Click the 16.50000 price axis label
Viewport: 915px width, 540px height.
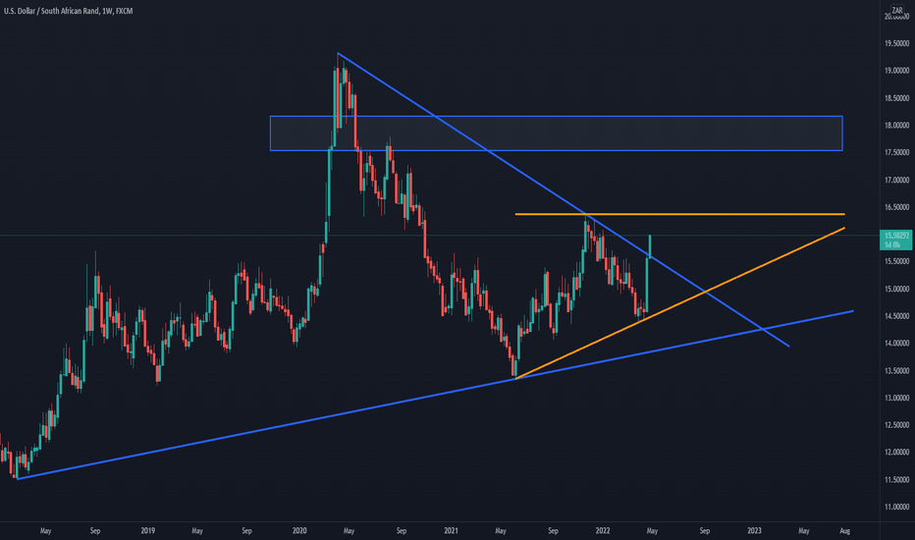click(896, 207)
